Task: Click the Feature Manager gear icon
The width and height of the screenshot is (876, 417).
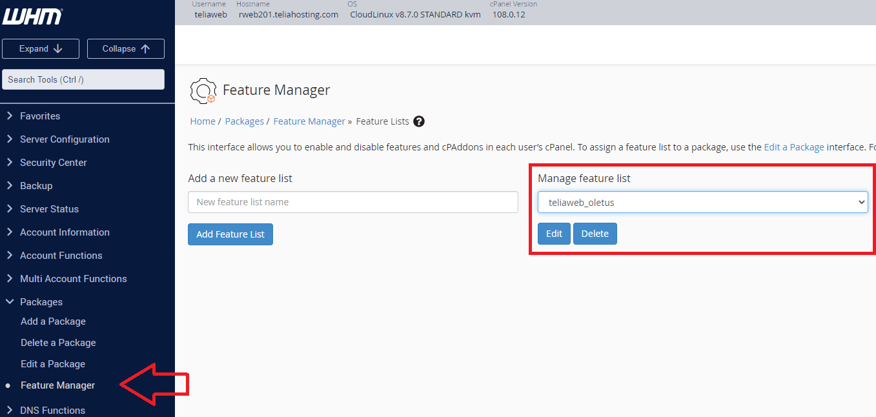Action: [x=203, y=90]
